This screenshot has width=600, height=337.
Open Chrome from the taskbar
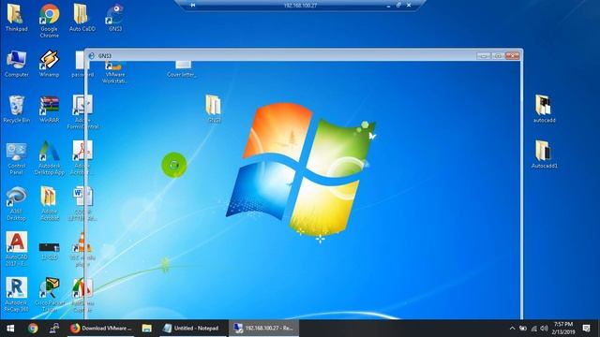(33, 329)
